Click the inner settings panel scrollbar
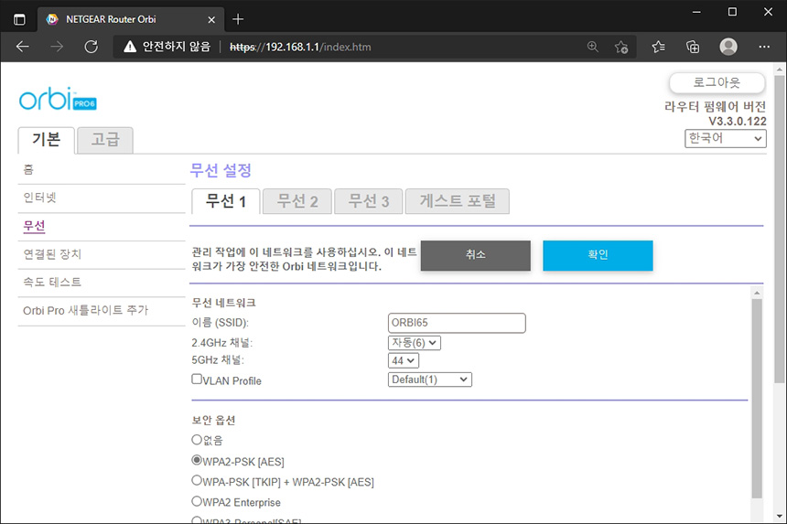 point(757,399)
